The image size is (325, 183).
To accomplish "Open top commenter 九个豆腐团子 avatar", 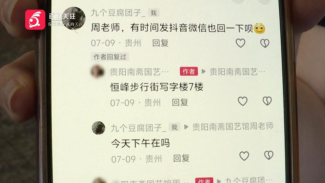I will coord(74,18).
